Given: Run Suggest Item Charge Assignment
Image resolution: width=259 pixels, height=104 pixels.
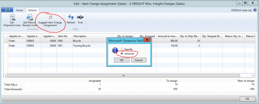Looking at the screenshot, I should [50, 17].
